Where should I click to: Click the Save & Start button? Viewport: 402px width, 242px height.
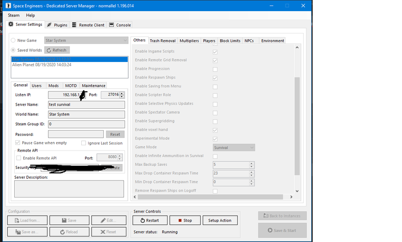(x=282, y=230)
